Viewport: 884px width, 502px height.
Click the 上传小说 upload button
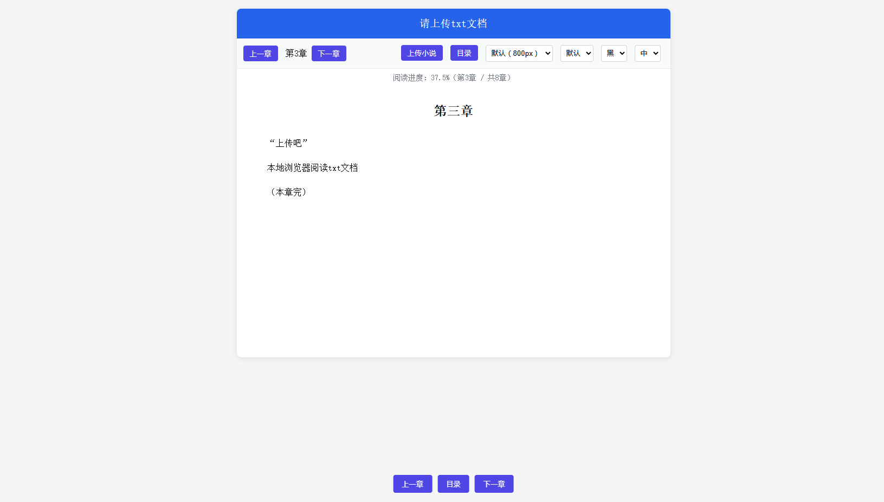422,53
